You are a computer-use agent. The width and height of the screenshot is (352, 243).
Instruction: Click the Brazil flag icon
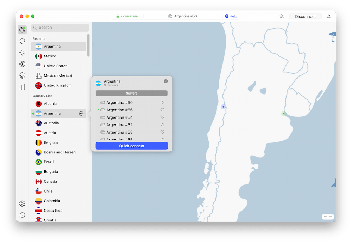(38, 162)
